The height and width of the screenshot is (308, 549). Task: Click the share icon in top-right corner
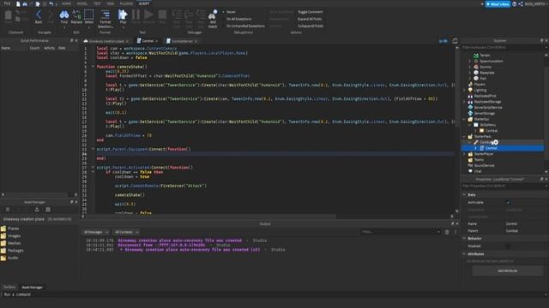(x=521, y=3)
